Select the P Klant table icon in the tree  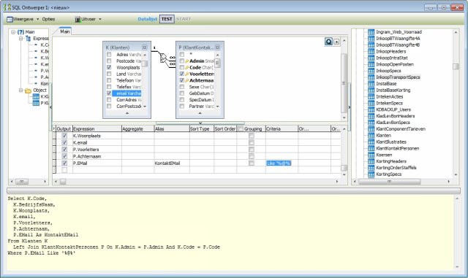(x=36, y=103)
